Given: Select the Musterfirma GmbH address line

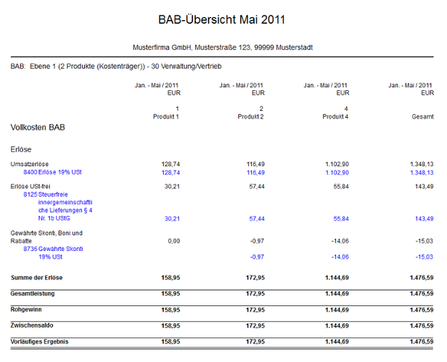Looking at the screenshot, I should coord(223,48).
